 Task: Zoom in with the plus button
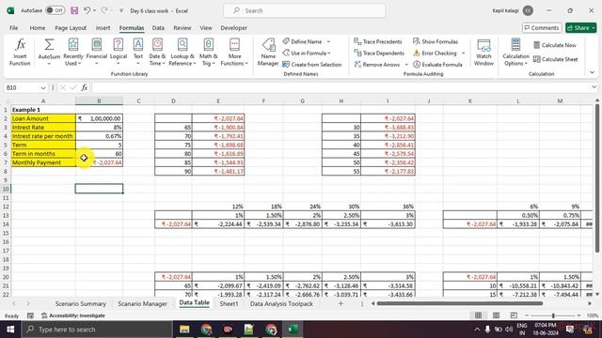(x=578, y=315)
